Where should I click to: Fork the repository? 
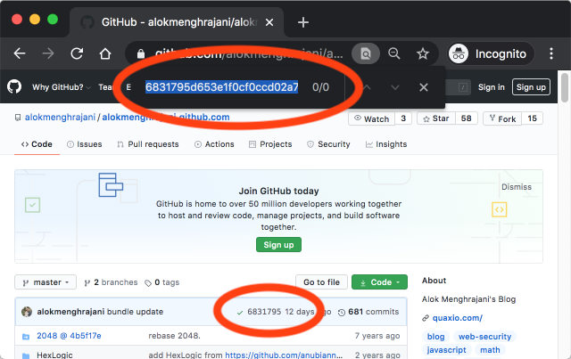point(502,118)
